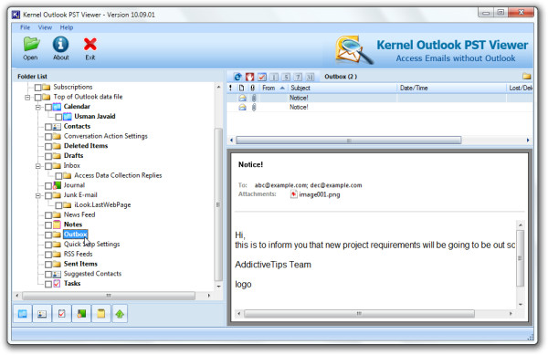Viewport: 548px width, 355px height.
Task: Click the Open folder icon in toolbar
Action: click(x=31, y=45)
